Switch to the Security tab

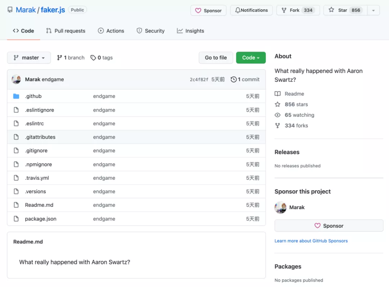[151, 31]
